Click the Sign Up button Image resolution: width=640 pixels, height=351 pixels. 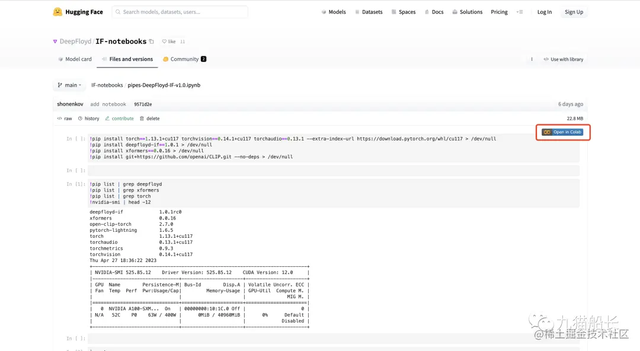point(574,12)
